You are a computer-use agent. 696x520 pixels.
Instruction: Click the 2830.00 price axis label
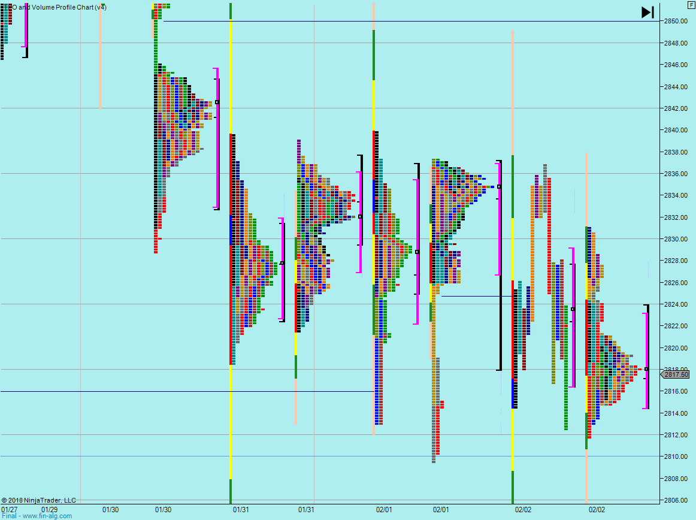point(676,239)
